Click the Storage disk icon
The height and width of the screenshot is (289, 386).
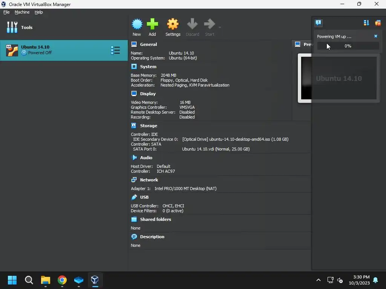tap(134, 126)
